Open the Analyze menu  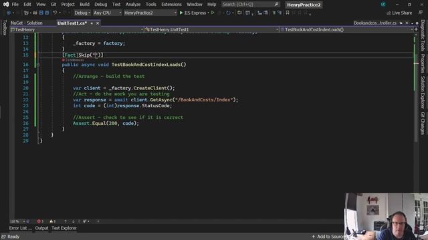tap(133, 5)
